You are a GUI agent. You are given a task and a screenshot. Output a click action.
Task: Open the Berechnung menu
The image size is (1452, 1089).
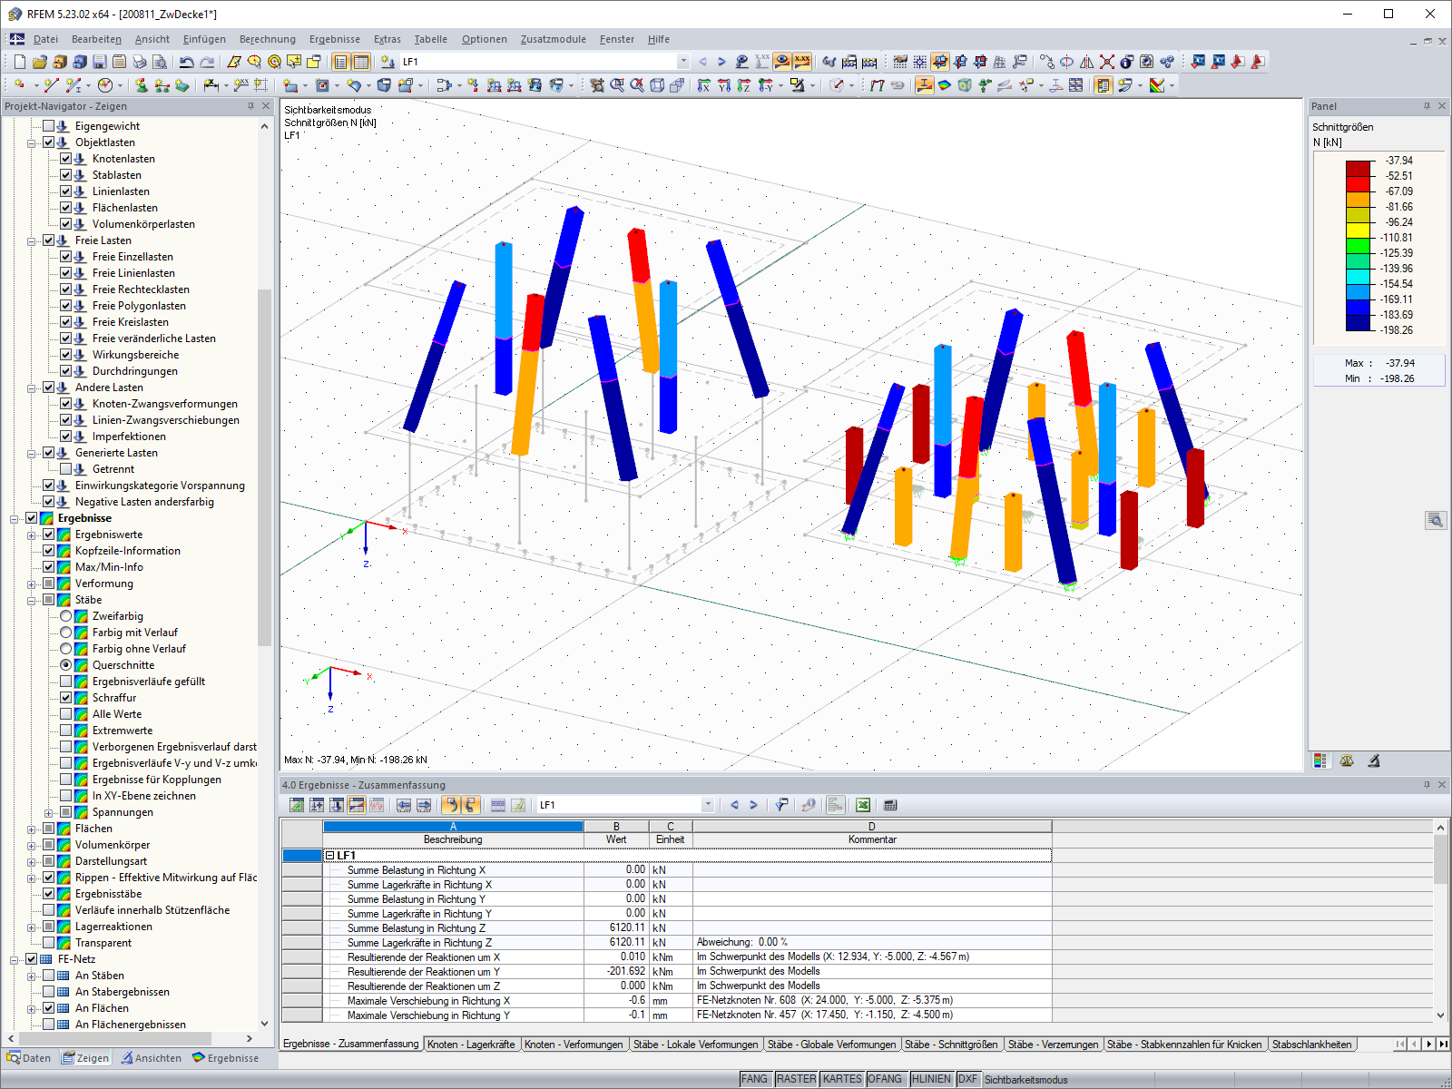[268, 39]
